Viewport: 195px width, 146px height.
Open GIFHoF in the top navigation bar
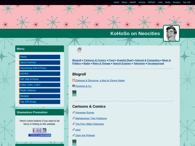click(x=151, y=3)
